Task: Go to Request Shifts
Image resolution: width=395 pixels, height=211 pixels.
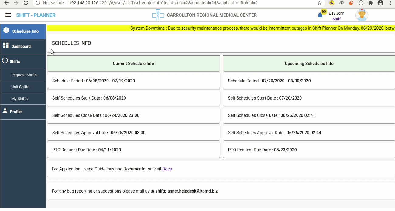Action: click(24, 75)
